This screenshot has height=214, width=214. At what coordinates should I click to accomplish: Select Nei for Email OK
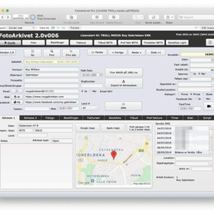tap(90, 91)
